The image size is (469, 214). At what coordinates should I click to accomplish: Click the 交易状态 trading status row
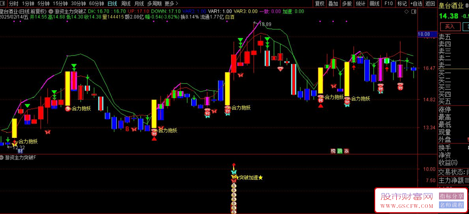pos(453,172)
